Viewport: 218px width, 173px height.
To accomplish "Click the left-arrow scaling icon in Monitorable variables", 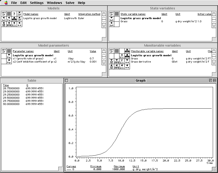I will pyautogui.click(x=127, y=66).
